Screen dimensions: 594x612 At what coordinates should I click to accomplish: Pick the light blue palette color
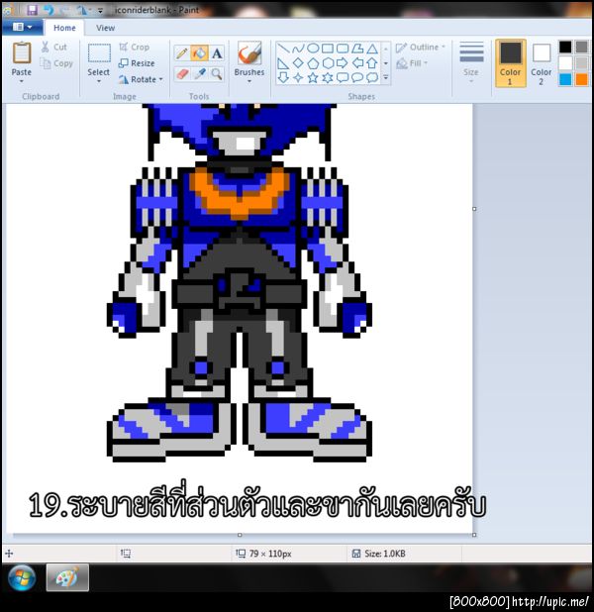point(565,79)
